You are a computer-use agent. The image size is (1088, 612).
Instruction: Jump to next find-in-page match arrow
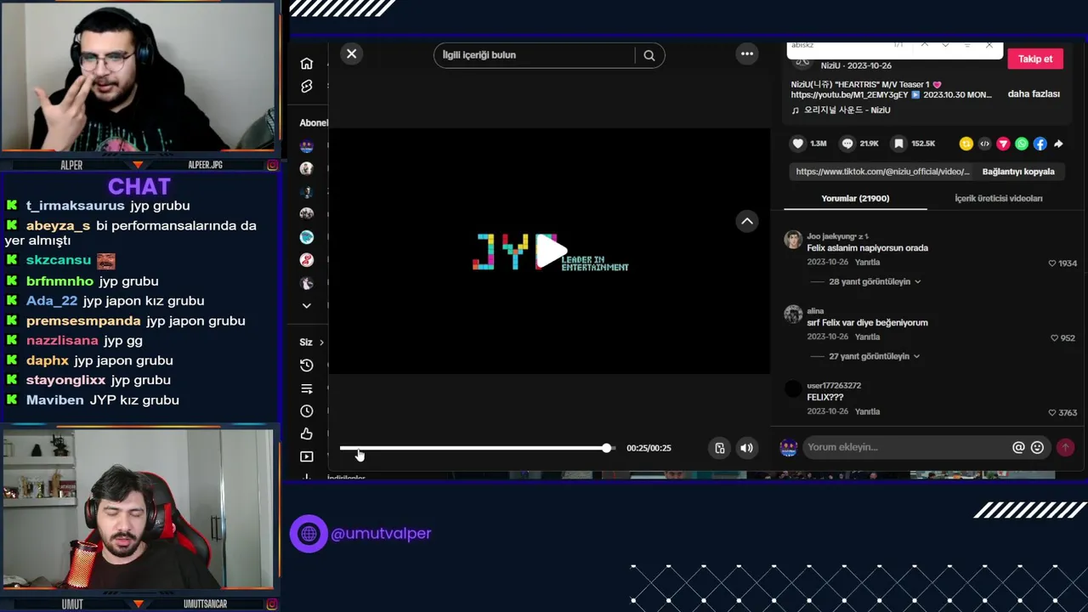pos(945,45)
